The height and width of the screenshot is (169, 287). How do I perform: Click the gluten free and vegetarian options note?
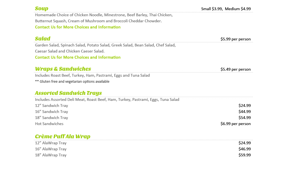72,82
